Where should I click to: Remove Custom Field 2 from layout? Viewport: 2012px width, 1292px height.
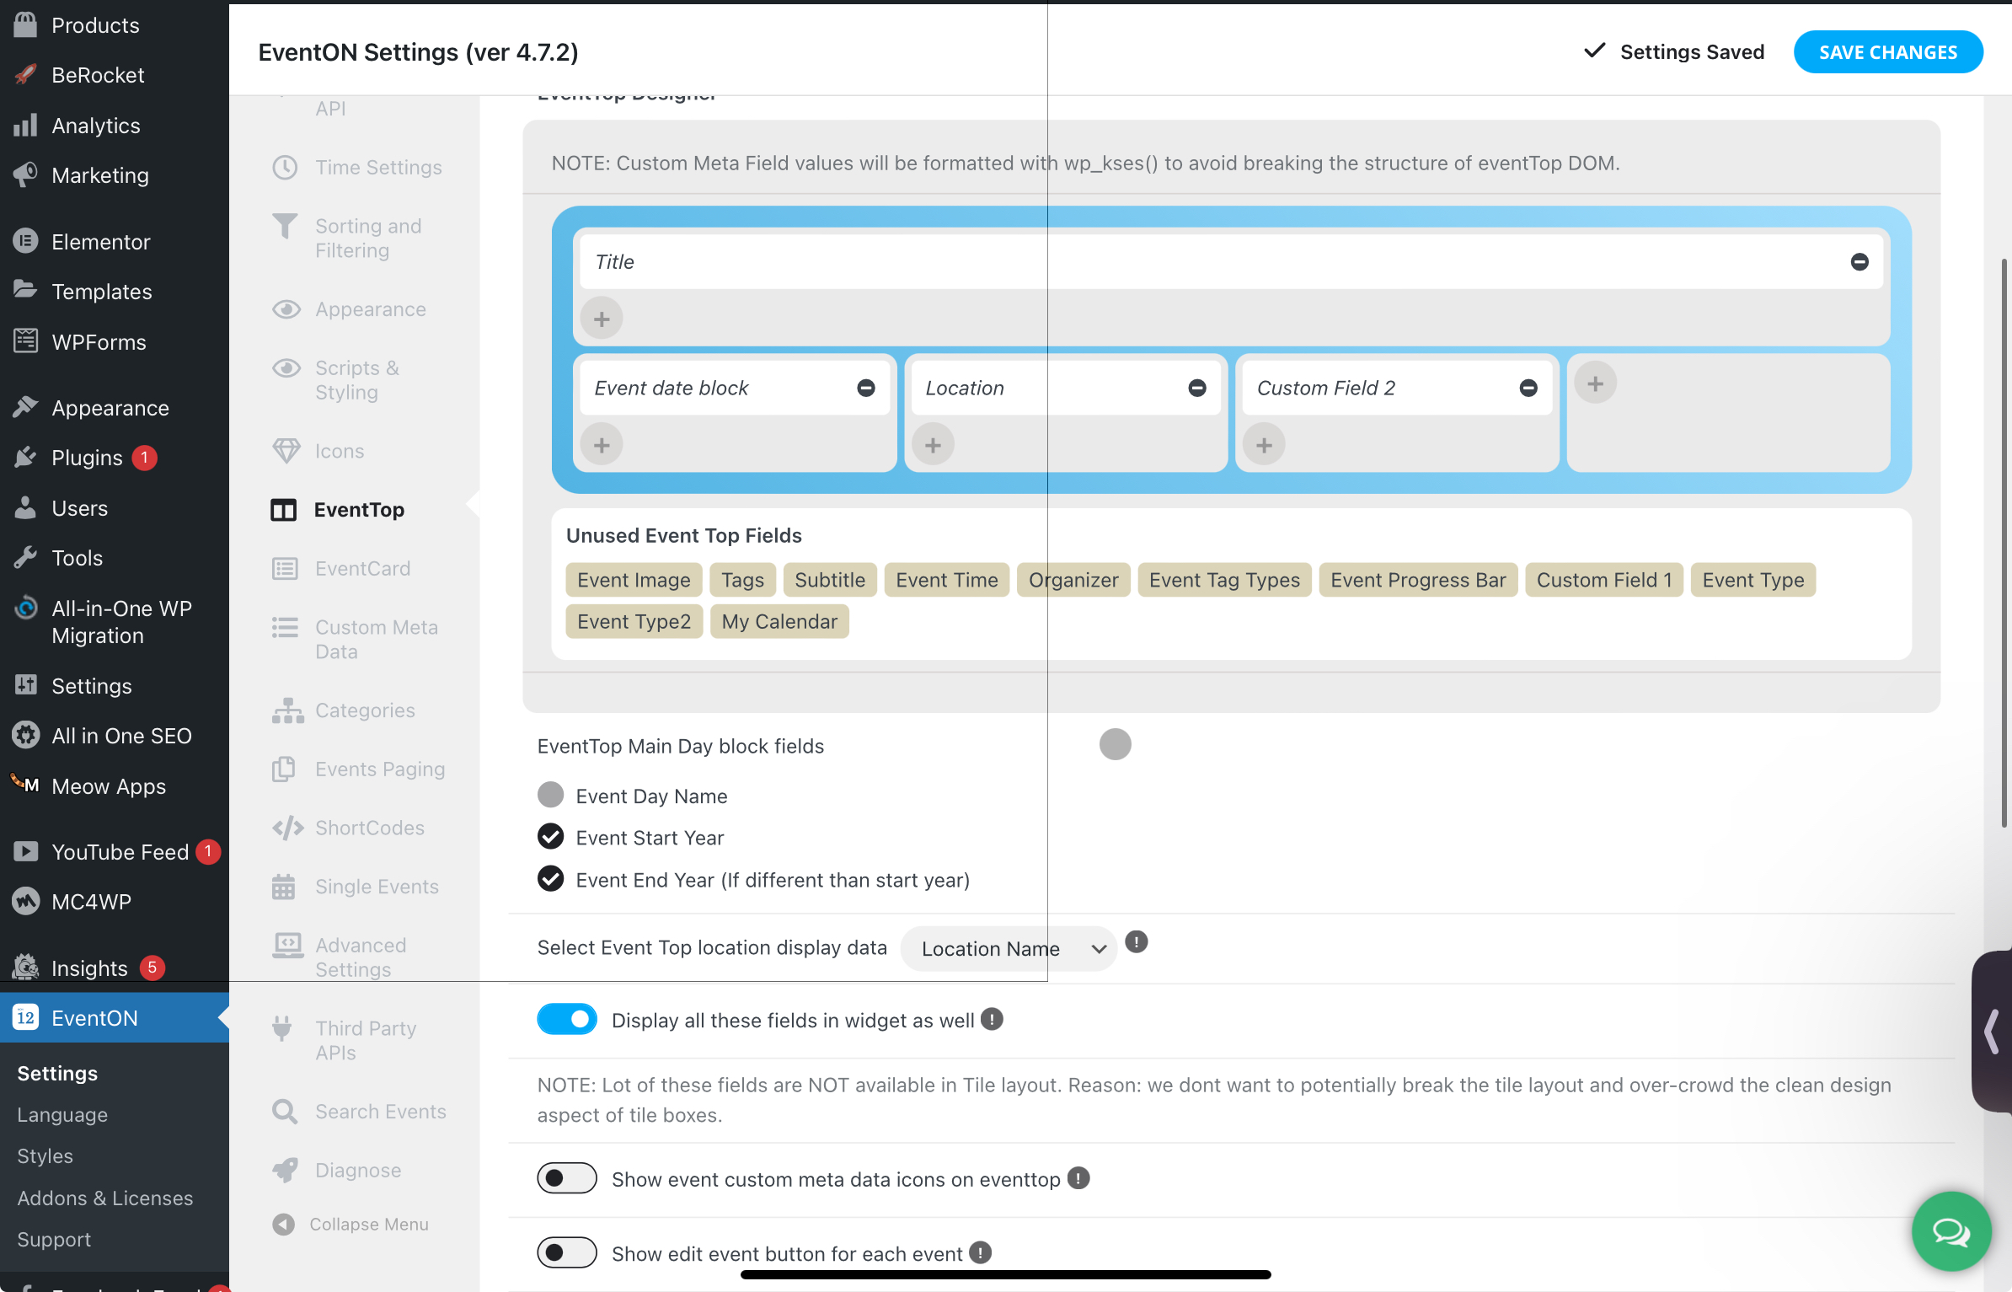pos(1528,388)
